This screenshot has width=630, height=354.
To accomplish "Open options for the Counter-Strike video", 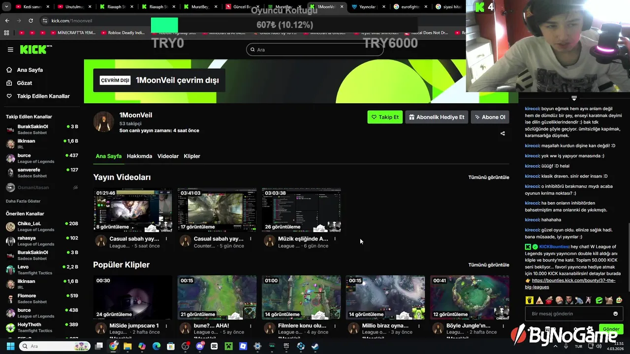I will tap(251, 239).
